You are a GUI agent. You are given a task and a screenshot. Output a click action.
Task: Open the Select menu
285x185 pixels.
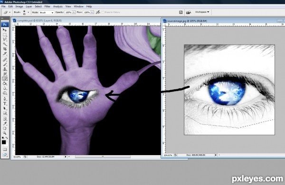pos(38,6)
